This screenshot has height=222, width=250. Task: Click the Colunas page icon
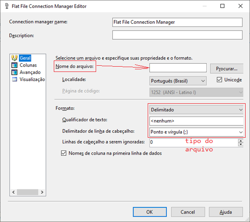point(15,65)
